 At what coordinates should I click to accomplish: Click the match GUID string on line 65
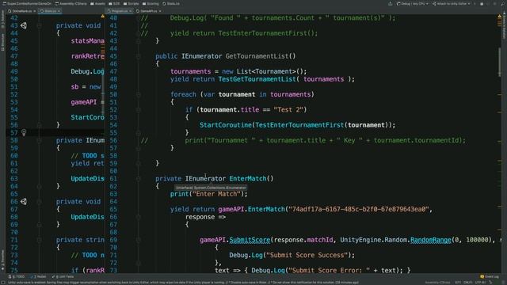pos(359,209)
